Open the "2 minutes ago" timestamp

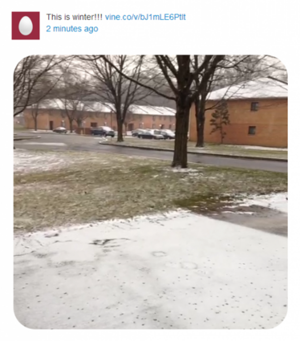72,29
